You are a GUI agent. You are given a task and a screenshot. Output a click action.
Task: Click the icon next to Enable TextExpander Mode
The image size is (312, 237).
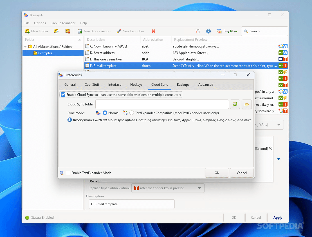coord(62,173)
